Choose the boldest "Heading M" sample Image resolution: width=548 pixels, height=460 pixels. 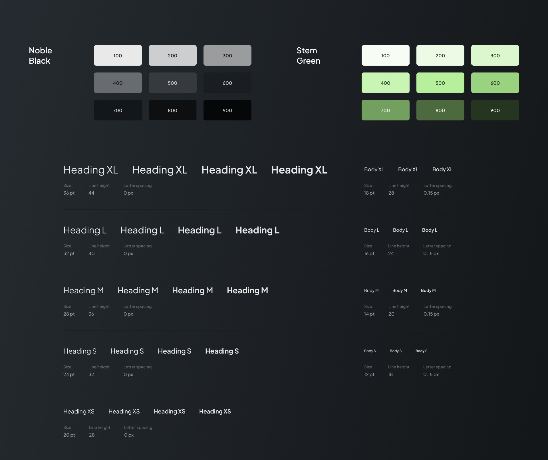pos(247,290)
